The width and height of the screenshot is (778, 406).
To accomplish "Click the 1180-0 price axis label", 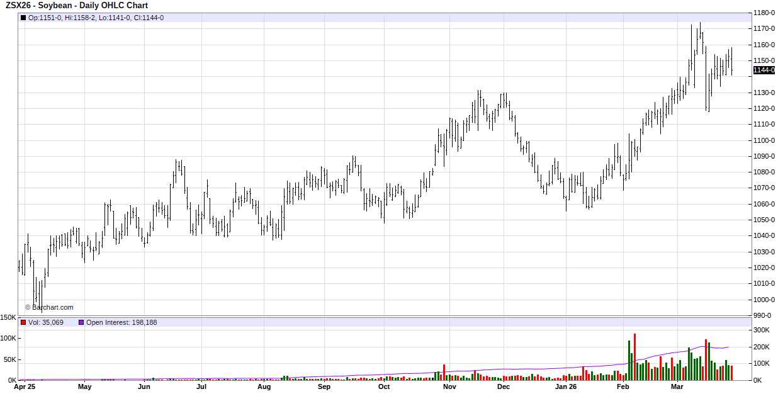I will (764, 13).
